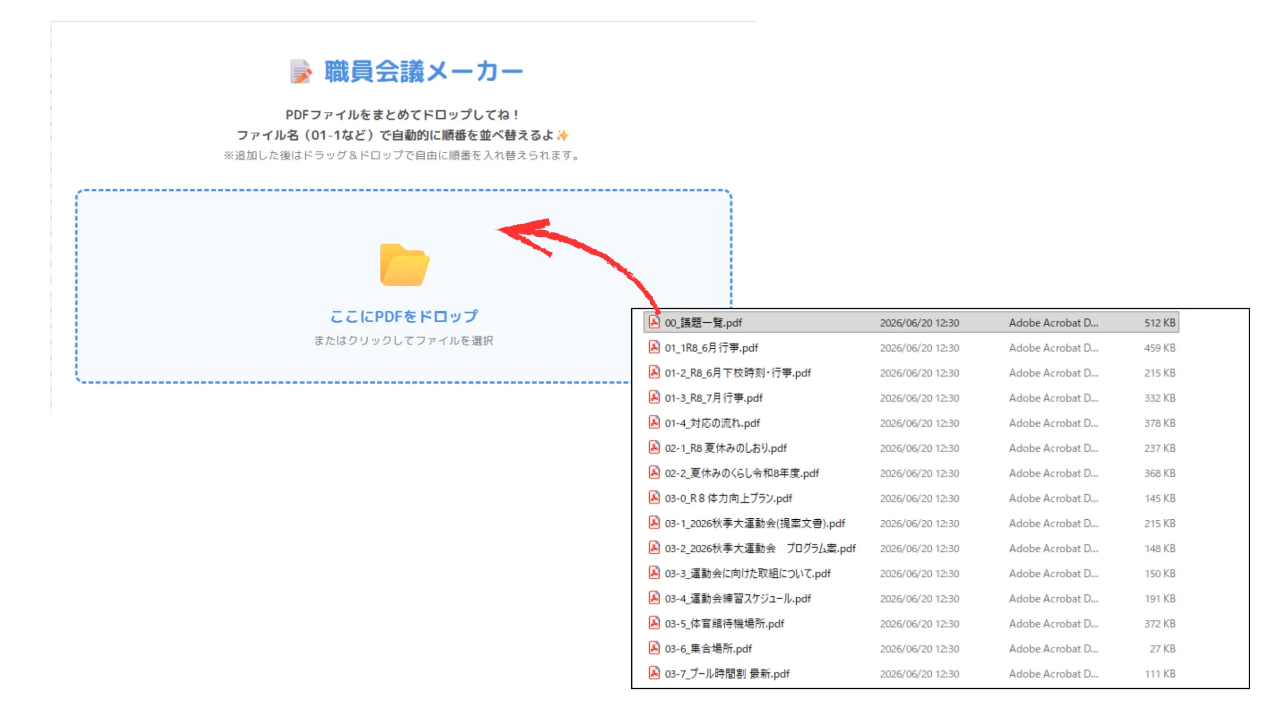The image size is (1262, 704).
Task: Select file name 03-0_R8 体力向上プラン.pdf
Action: coord(728,499)
